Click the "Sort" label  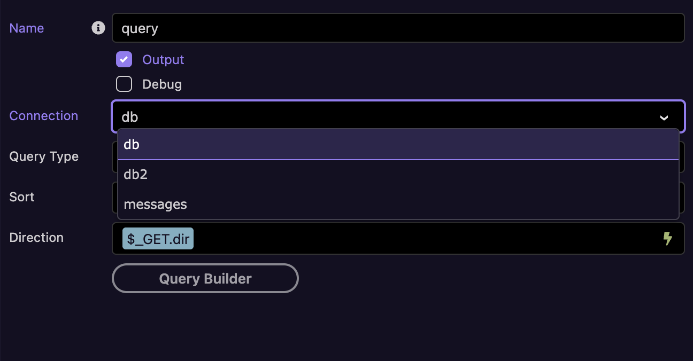click(x=22, y=197)
